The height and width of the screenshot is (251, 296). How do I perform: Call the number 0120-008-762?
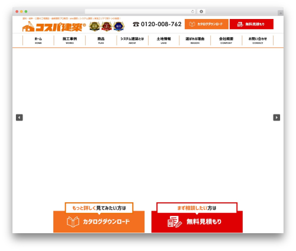pyautogui.click(x=161, y=24)
